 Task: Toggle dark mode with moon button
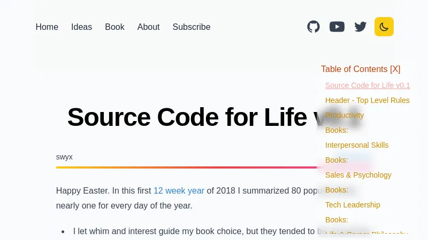[x=384, y=27]
